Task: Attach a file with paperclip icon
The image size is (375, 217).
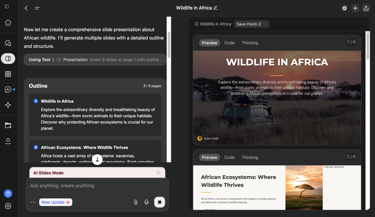Action: click(x=135, y=202)
